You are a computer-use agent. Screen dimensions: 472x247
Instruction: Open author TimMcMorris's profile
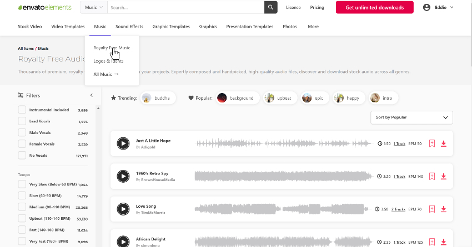pos(153,213)
